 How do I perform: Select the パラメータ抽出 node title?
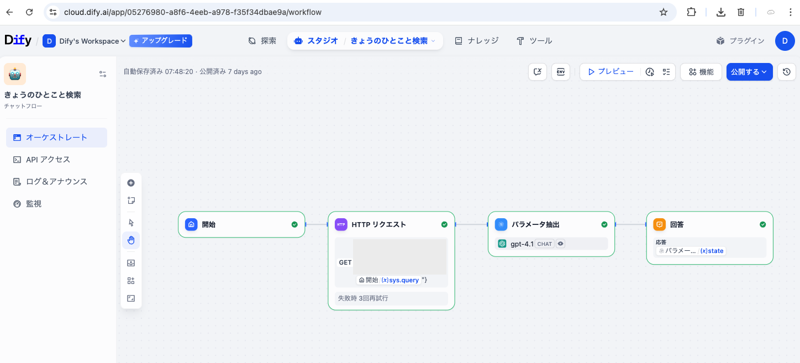535,224
